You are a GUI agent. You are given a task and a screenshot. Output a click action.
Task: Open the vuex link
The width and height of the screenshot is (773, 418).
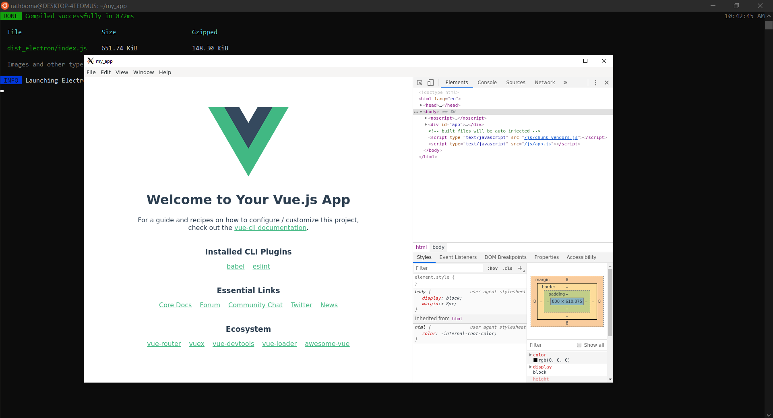coord(196,344)
